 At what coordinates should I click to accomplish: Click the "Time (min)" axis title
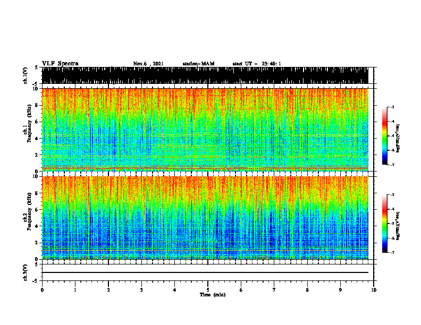213,295
